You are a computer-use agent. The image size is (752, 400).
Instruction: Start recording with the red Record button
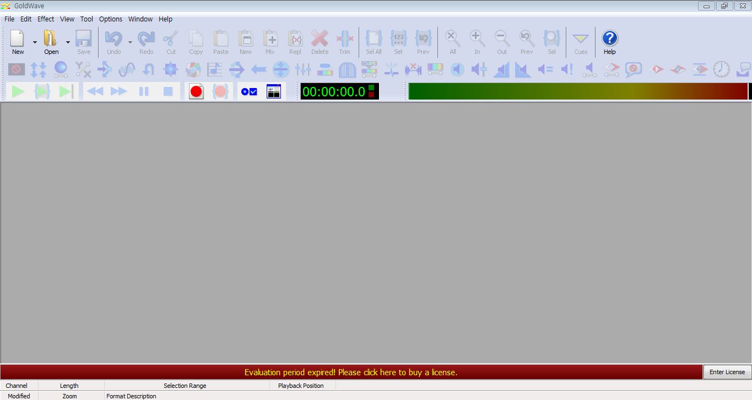tap(196, 91)
